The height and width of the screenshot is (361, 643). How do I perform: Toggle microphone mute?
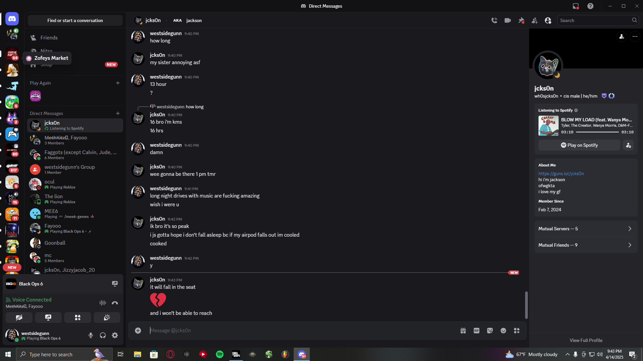click(x=91, y=335)
